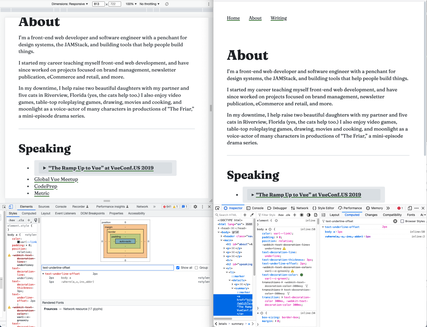Viewport: 427px width, 327px height.
Task: Enable the Group checkbox in Computed pane
Action: click(x=197, y=267)
